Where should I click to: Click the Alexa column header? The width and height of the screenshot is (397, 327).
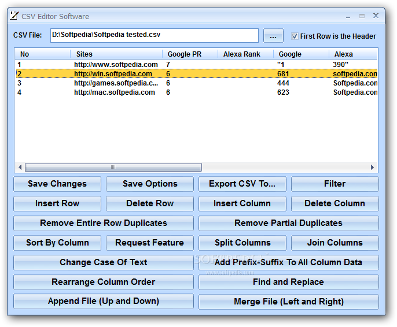point(353,54)
